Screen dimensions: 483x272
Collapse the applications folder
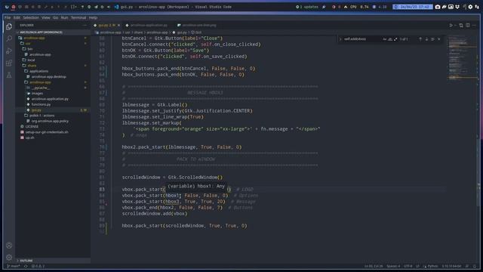point(38,71)
